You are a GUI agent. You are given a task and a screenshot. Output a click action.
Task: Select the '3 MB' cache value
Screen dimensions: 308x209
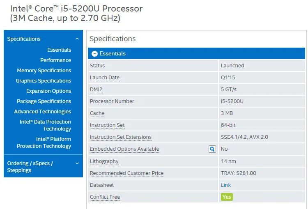tap(227, 113)
